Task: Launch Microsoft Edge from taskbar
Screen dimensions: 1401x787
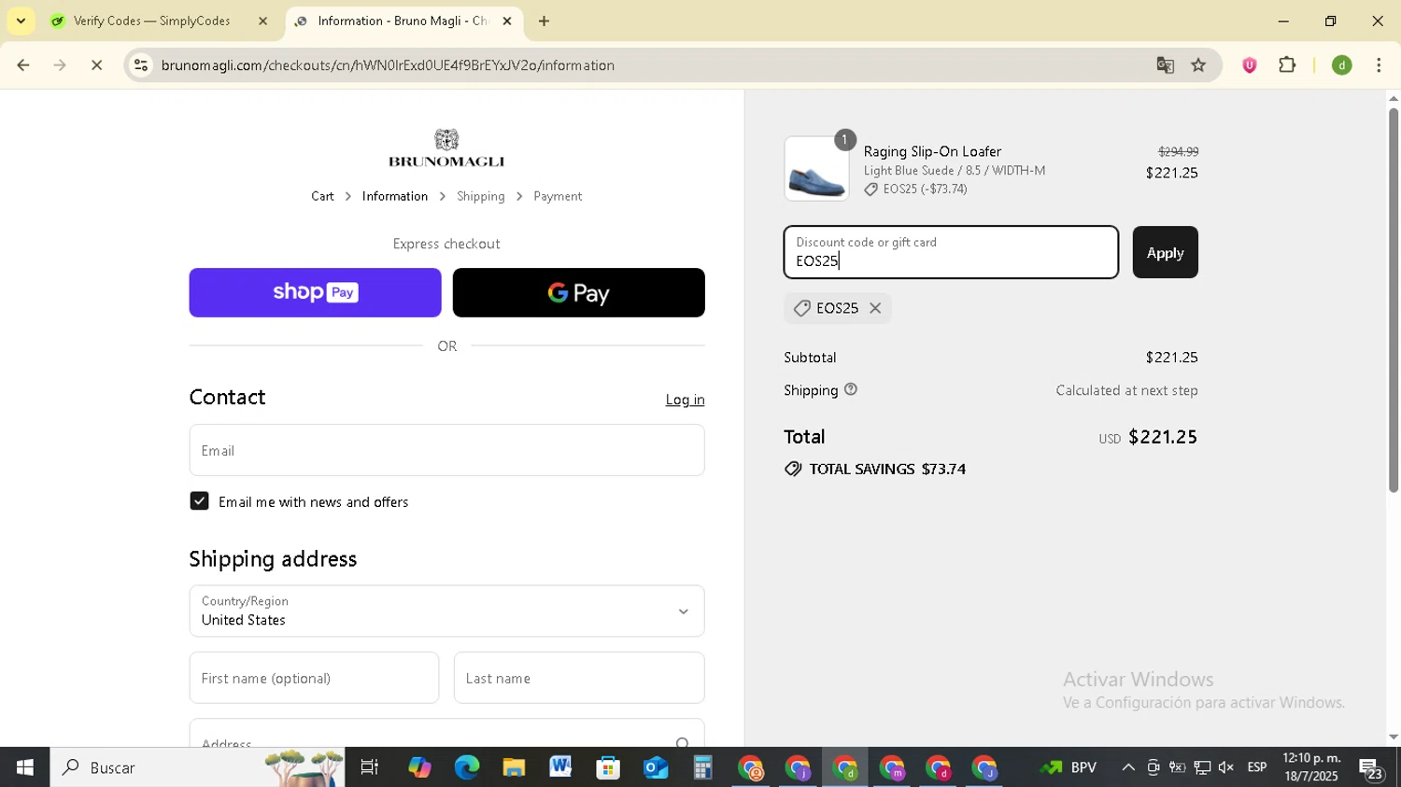Action: coord(466,767)
